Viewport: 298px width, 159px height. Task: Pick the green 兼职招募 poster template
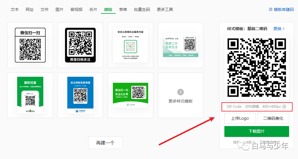point(30,95)
